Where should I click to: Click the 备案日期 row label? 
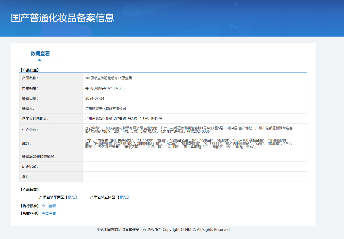pyautogui.click(x=30, y=98)
